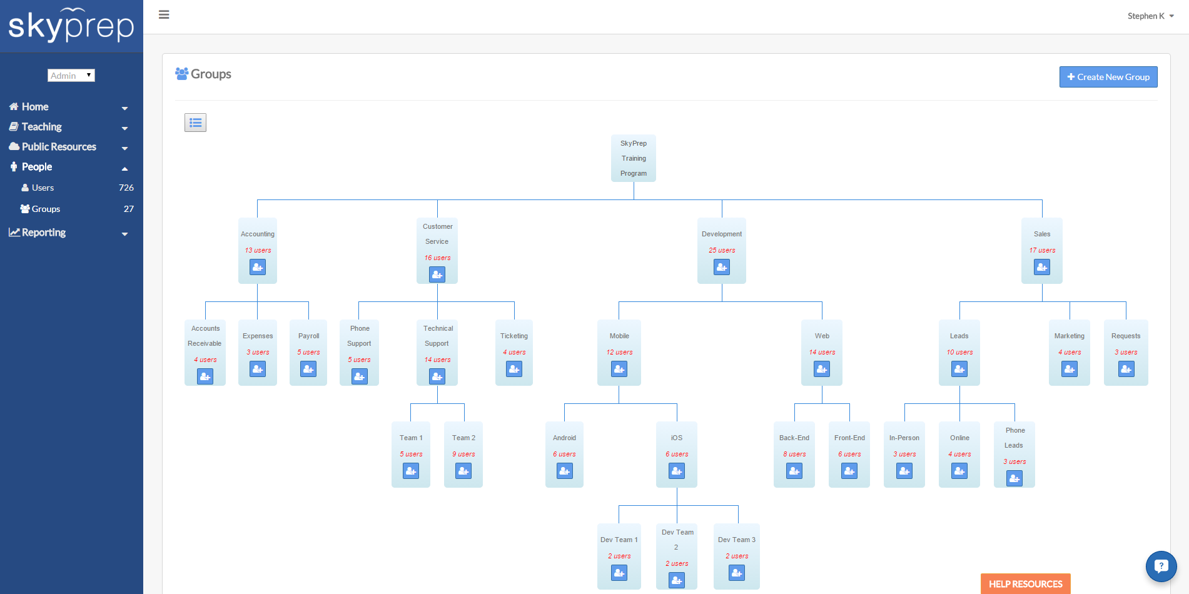Add user to Accounting group
Image resolution: width=1189 pixels, height=594 pixels.
coord(258,268)
